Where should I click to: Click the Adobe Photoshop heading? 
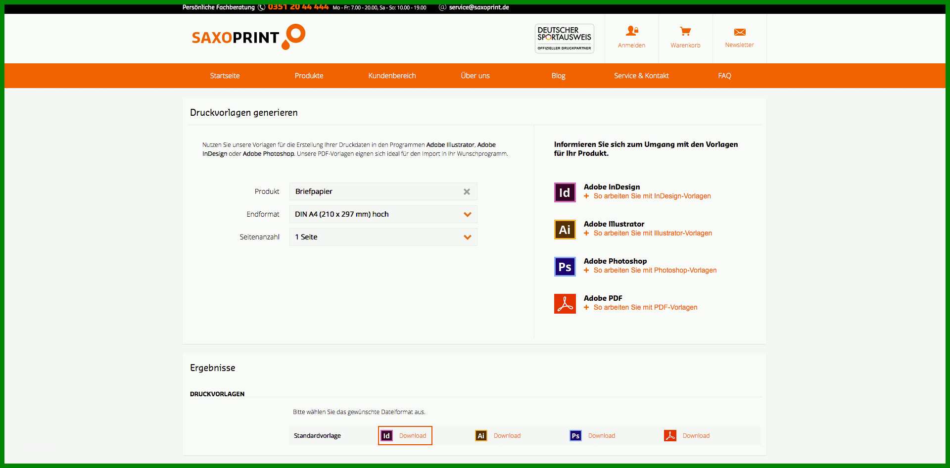click(x=615, y=261)
